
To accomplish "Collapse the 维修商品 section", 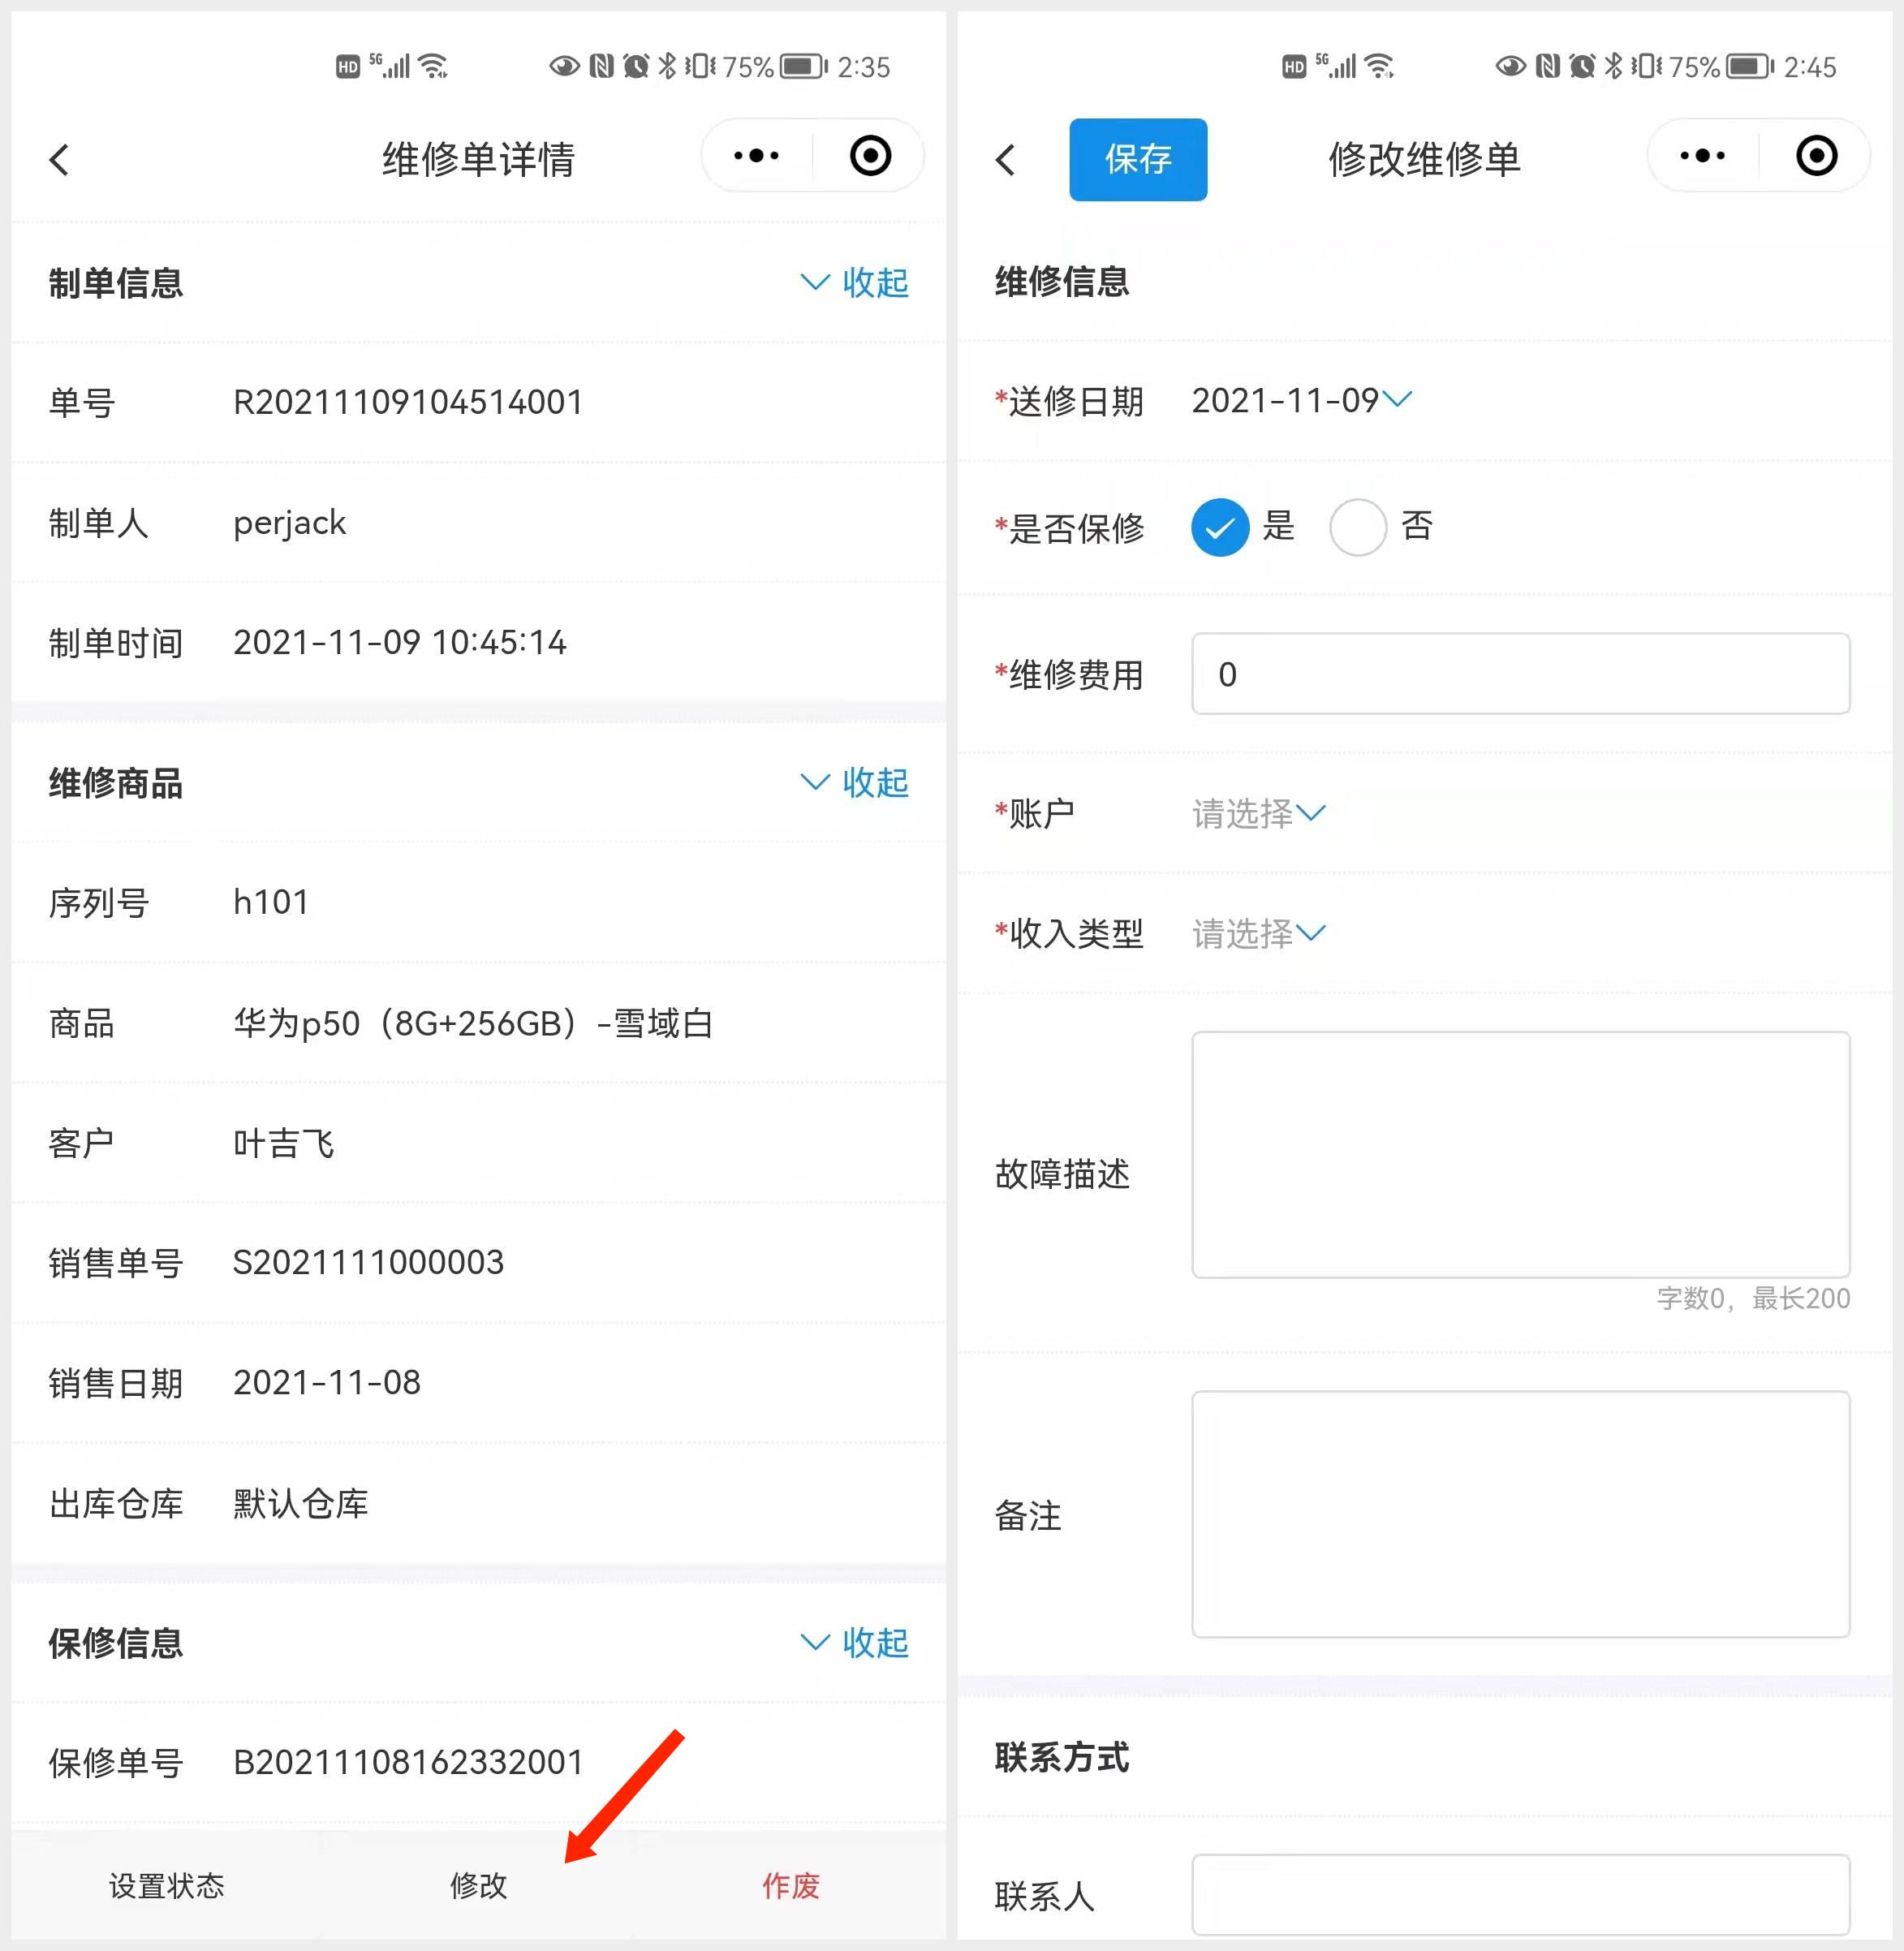I will 855,783.
